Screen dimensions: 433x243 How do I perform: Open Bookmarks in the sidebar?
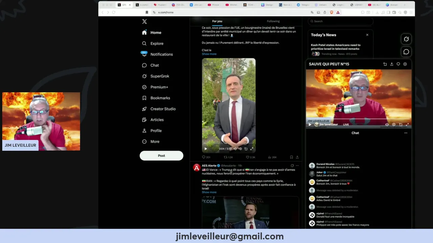(156, 98)
